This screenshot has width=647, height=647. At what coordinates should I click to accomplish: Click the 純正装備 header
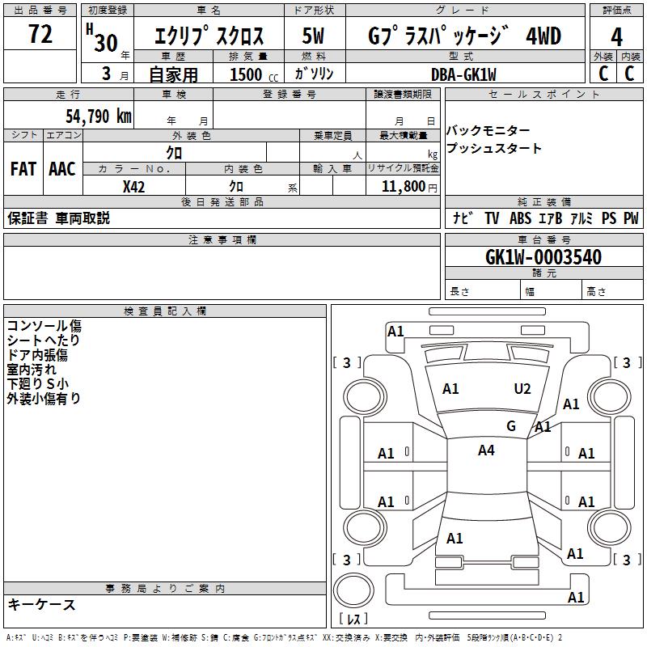coord(543,201)
